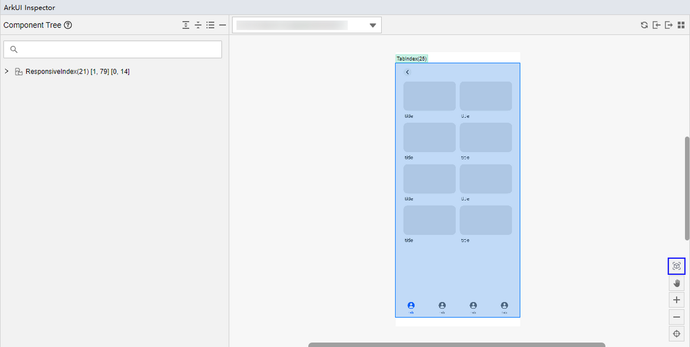Click the back chevron in the preview
The width and height of the screenshot is (690, 347).
point(408,72)
